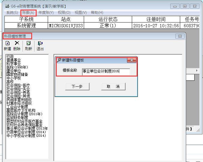The height and width of the screenshot is (162, 203).
Task: Open the 账套(A) menu
Action: [28, 13]
